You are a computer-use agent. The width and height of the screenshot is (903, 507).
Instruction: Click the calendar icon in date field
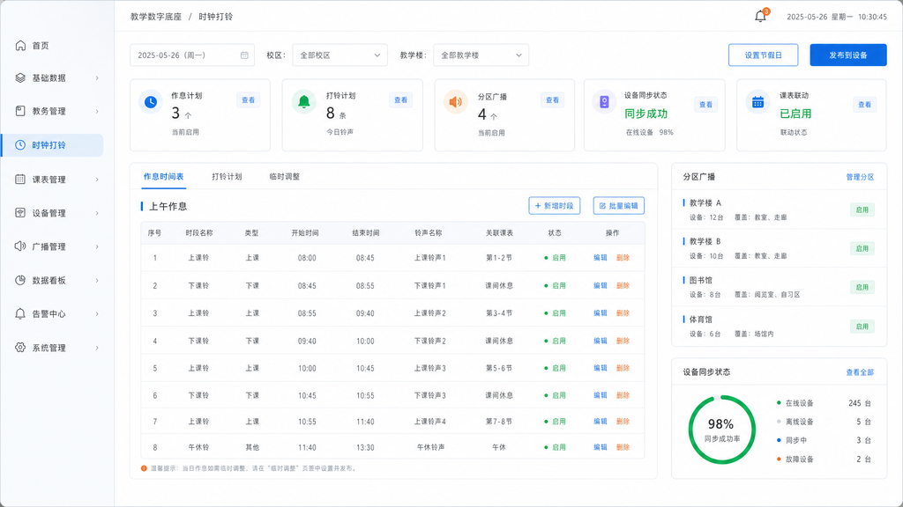click(244, 55)
